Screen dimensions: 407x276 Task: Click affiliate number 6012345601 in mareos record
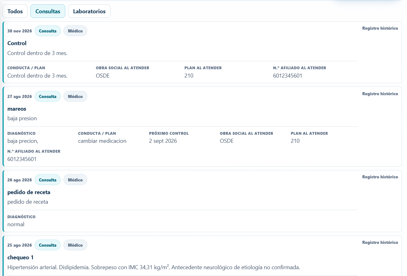click(22, 159)
